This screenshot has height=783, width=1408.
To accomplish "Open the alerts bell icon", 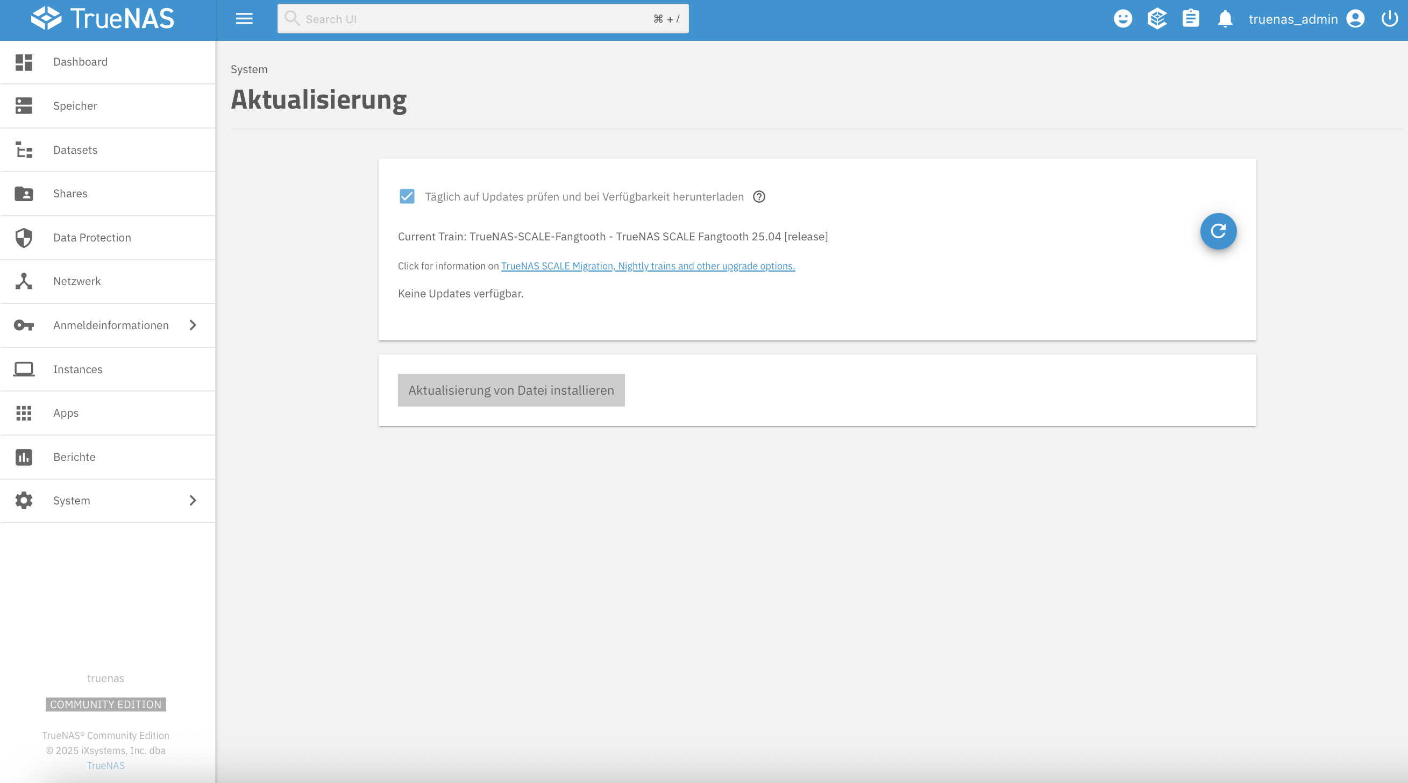I will (x=1225, y=19).
